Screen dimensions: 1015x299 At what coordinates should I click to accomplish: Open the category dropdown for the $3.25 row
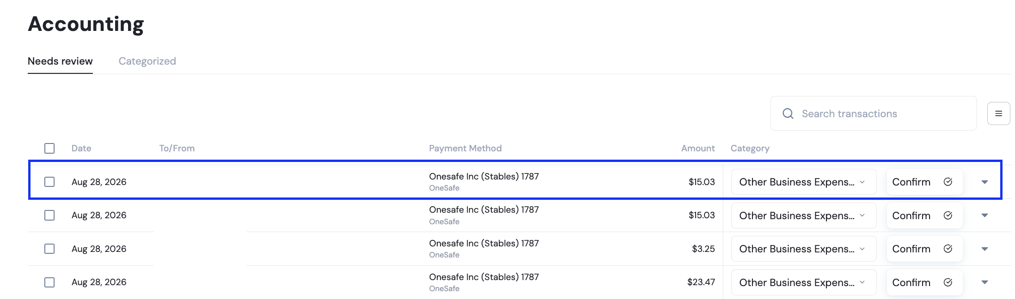coord(804,249)
